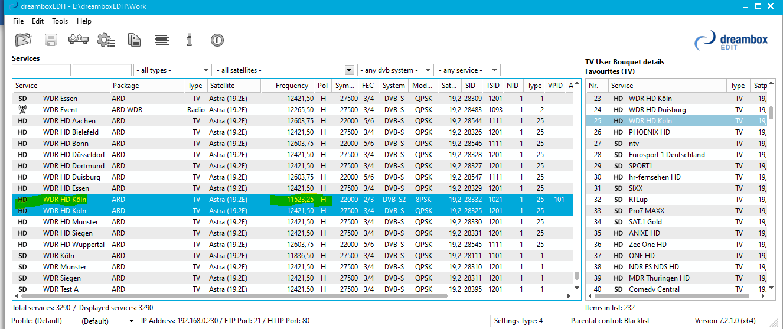
Task: Select Pro7 MAXX in bouquet list
Action: tap(677, 211)
